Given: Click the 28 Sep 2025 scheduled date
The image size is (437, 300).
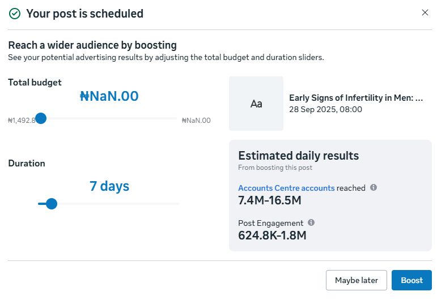Looking at the screenshot, I should click(x=325, y=109).
